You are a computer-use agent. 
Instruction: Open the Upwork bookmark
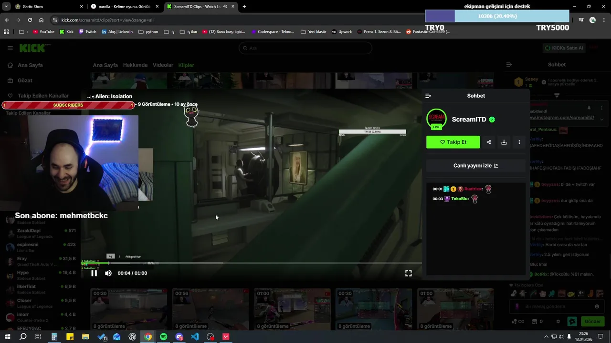pyautogui.click(x=342, y=32)
